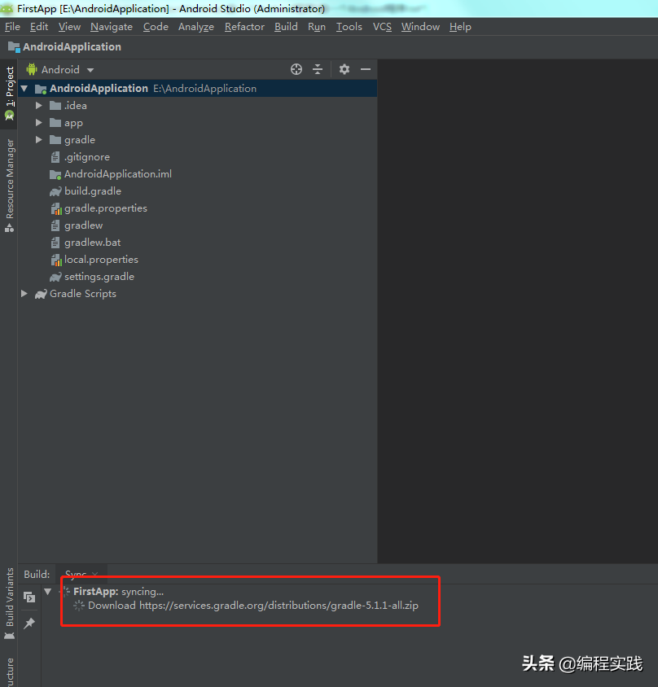Open the Analyze menu
Image resolution: width=658 pixels, height=687 pixels.
(196, 27)
